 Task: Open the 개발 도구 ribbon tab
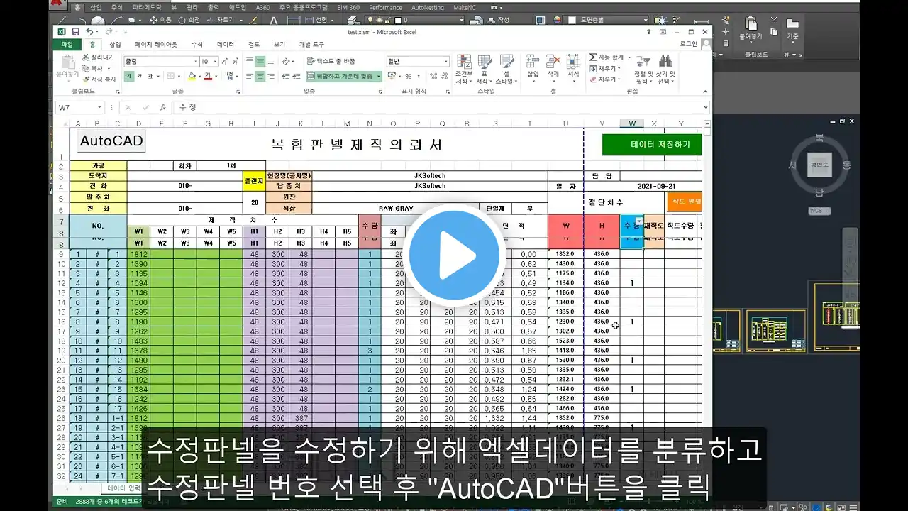[311, 44]
